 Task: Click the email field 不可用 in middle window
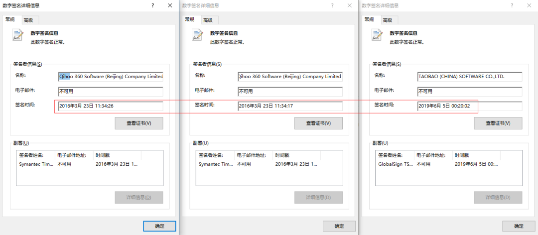pyautogui.click(x=290, y=92)
